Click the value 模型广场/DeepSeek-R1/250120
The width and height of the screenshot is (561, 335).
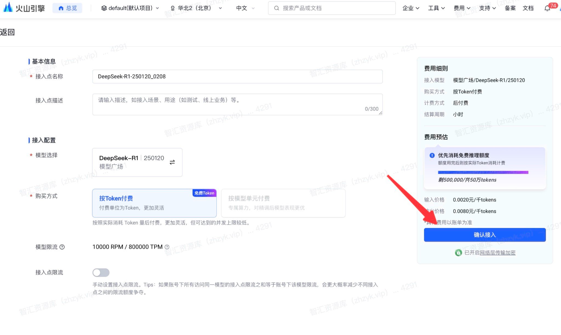coord(489,80)
